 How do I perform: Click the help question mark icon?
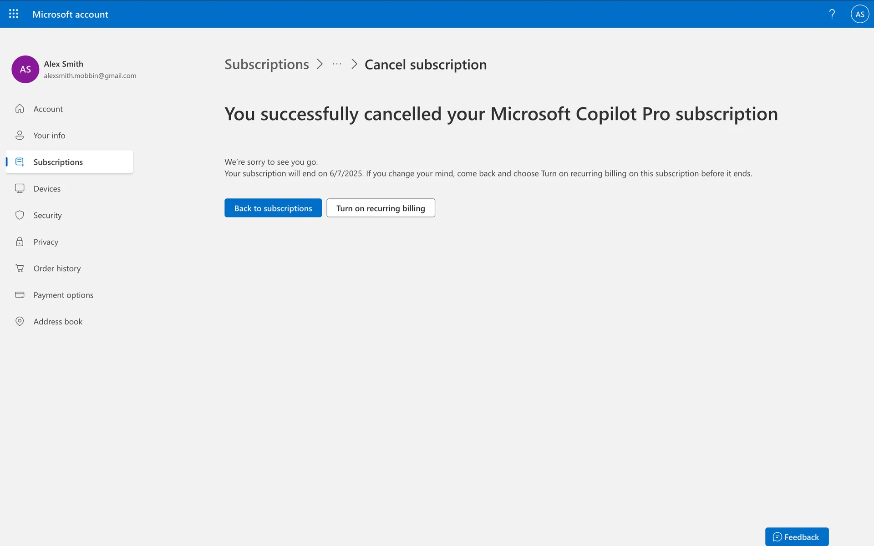tap(832, 14)
